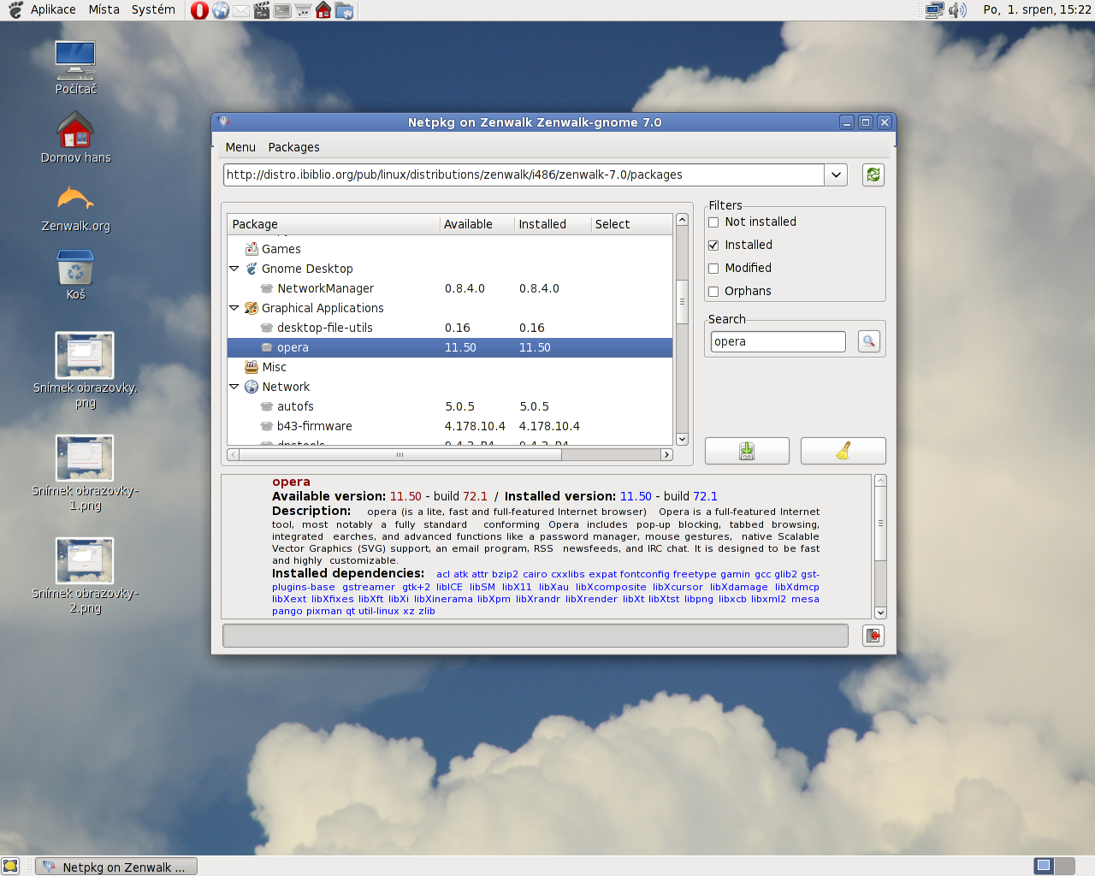
Task: Select the Počítač desktop icon
Action: coord(75,68)
